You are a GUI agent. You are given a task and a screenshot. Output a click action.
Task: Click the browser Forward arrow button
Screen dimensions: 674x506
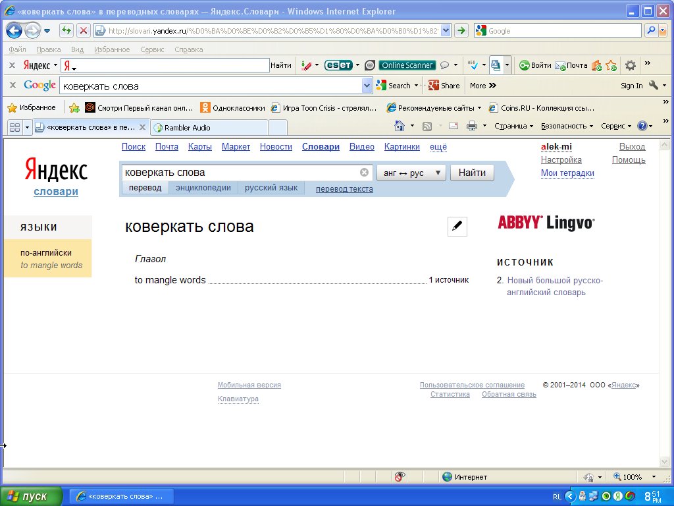pyautogui.click(x=32, y=30)
